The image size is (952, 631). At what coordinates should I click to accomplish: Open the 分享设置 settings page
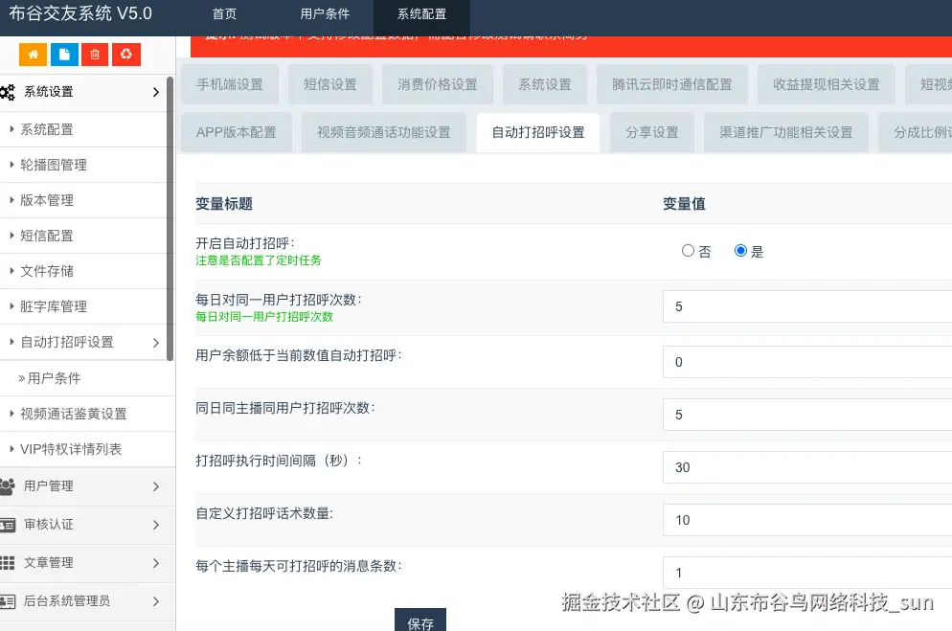point(652,133)
